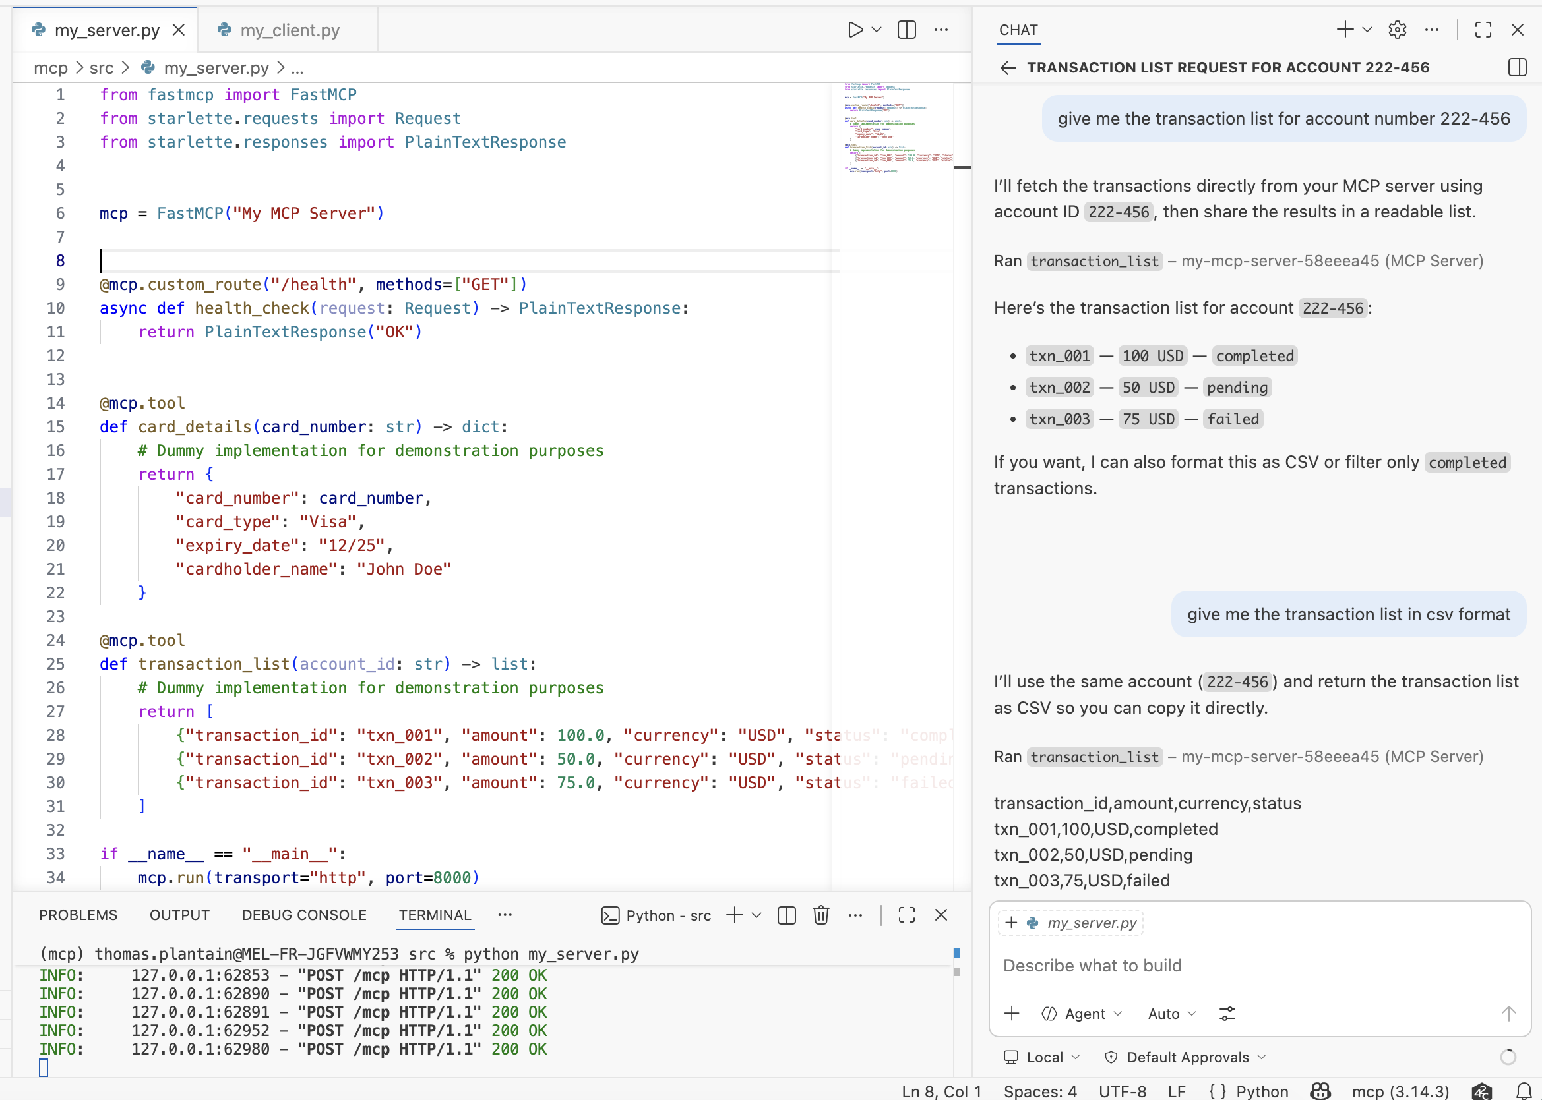Split the terminal pane
The width and height of the screenshot is (1542, 1100).
(x=787, y=915)
